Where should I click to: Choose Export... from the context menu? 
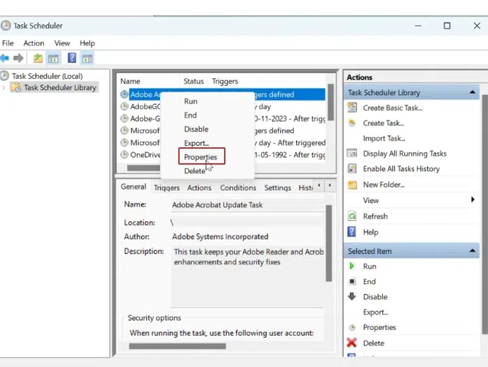208,143
